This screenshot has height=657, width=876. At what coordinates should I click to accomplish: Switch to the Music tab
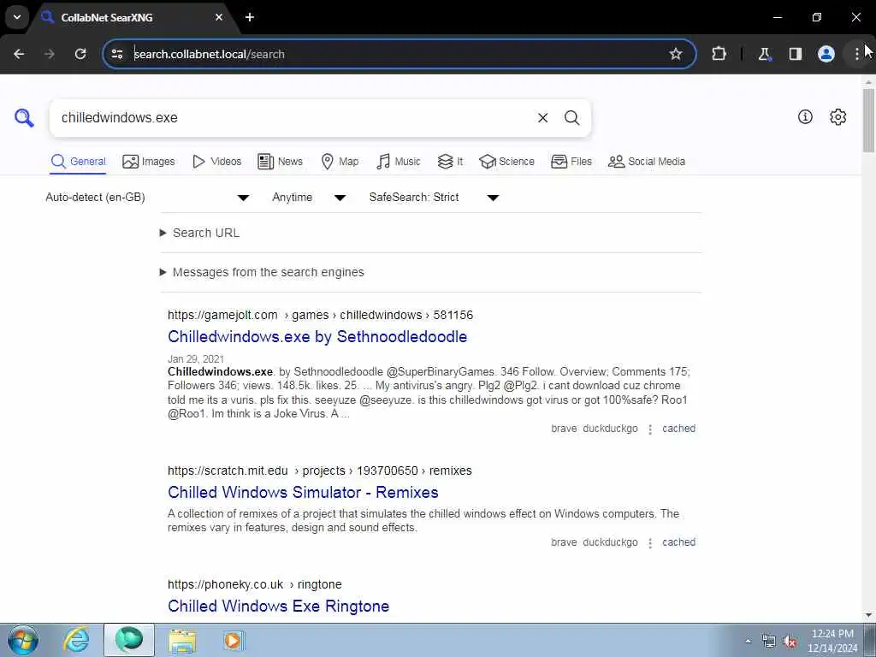(399, 162)
